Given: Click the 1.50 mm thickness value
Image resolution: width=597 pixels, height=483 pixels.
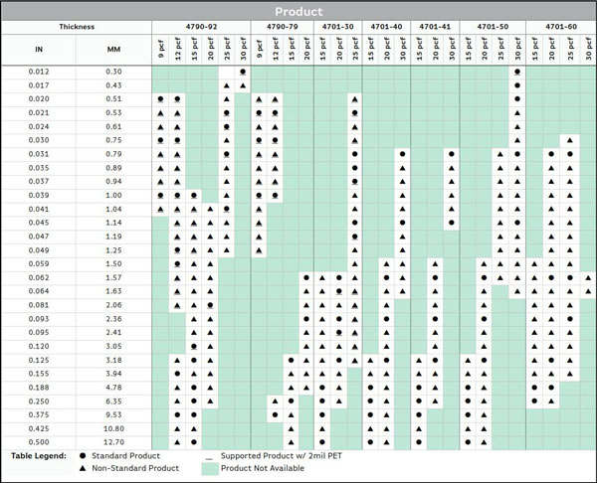Looking at the screenshot, I should (x=113, y=264).
